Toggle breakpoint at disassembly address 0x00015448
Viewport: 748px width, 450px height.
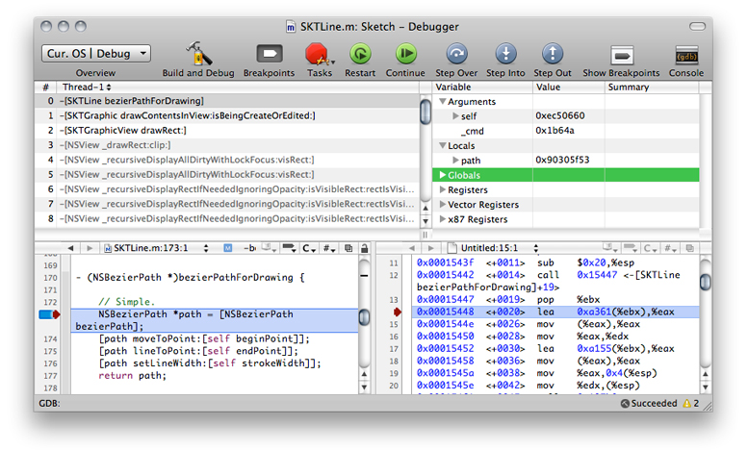396,312
